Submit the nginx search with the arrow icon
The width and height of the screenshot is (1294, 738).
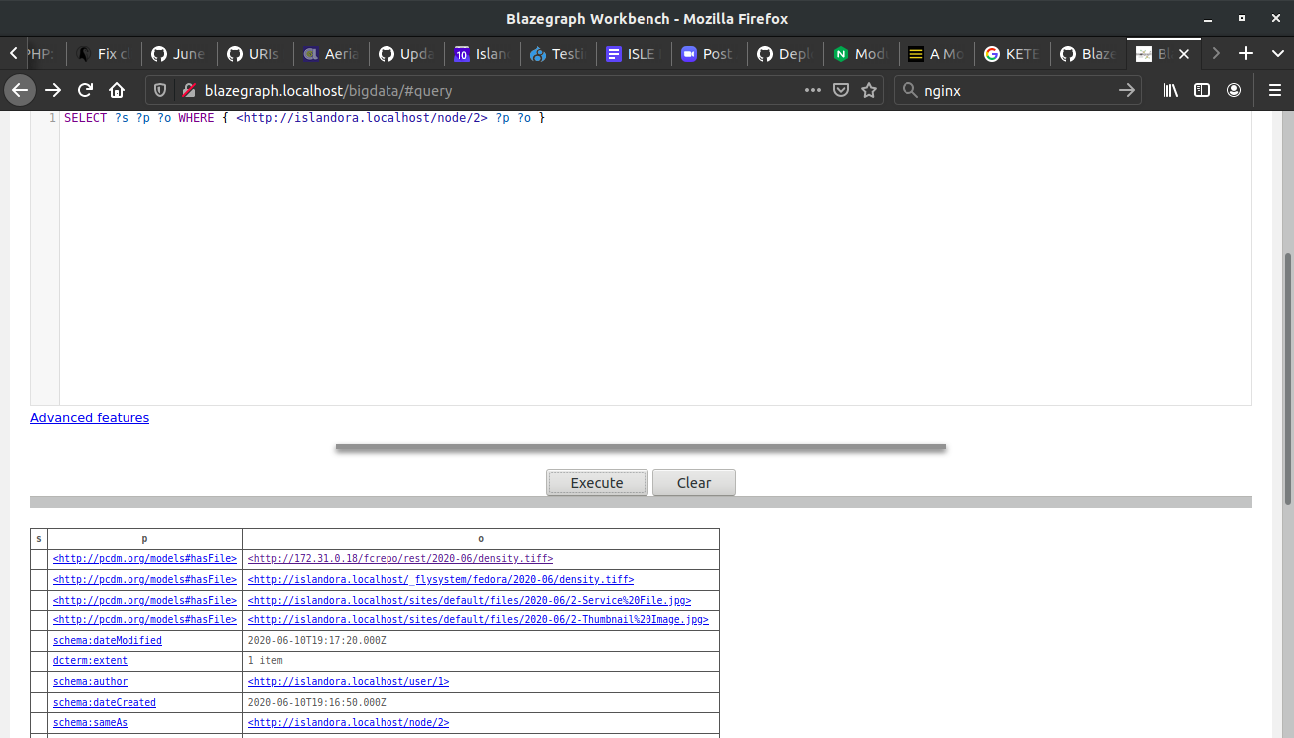(x=1127, y=90)
